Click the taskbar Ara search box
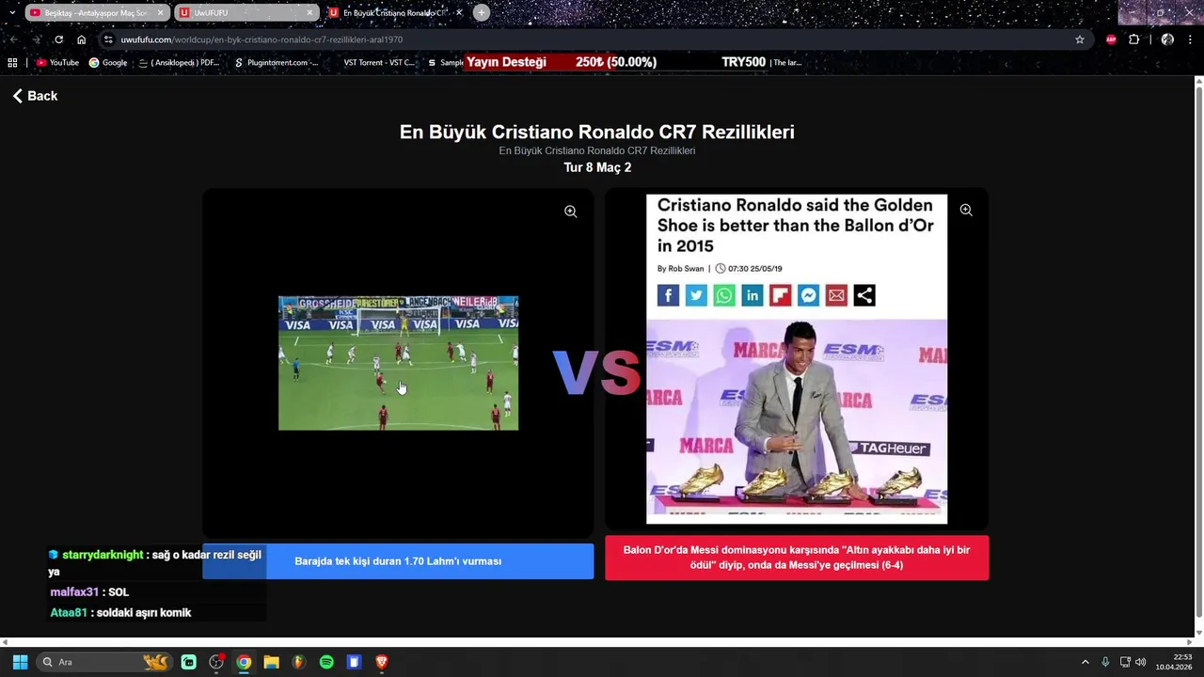 coord(103,662)
